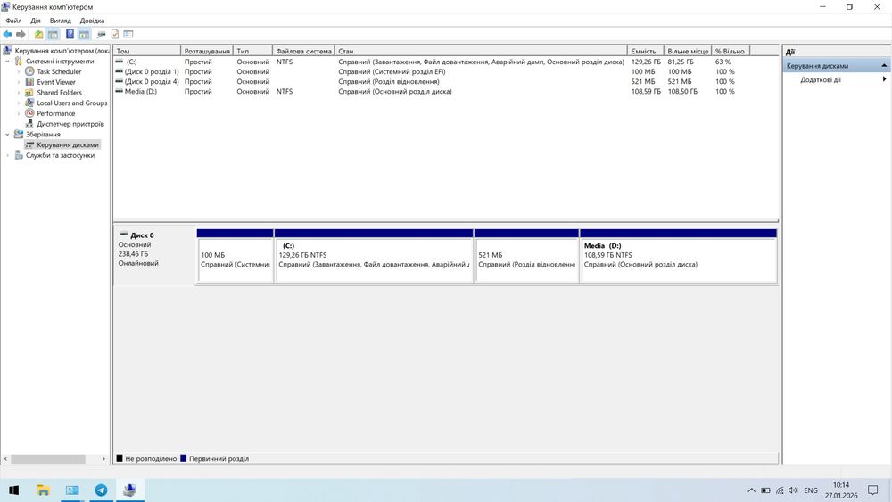
Task: Expand the Служби та застосунки node
Action: point(7,155)
